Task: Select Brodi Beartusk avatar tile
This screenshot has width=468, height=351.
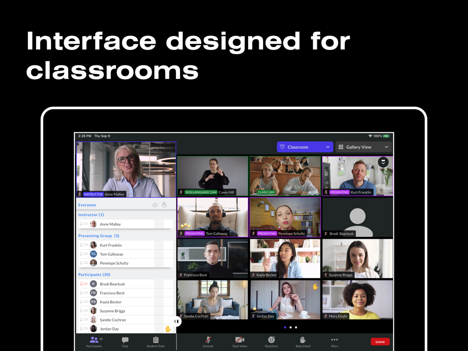Action: [x=358, y=217]
